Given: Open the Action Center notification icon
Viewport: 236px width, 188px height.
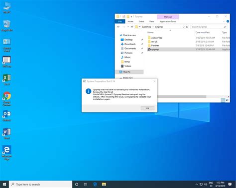Looking at the screenshot, I should coord(230,184).
